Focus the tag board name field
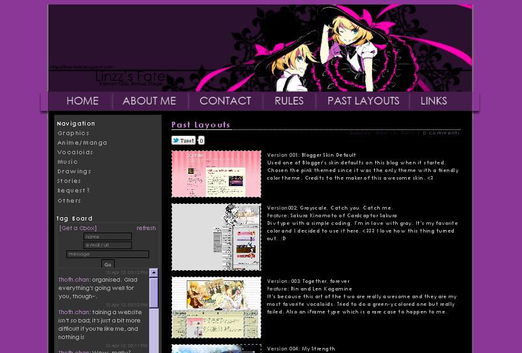Image resolution: width=522 pixels, height=353 pixels. 108,236
